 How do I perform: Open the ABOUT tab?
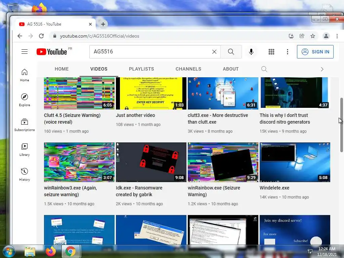(x=230, y=69)
